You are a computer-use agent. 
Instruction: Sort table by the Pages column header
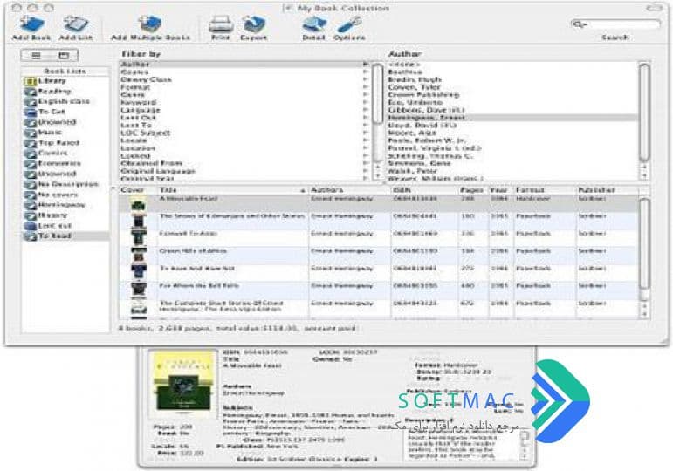(473, 189)
